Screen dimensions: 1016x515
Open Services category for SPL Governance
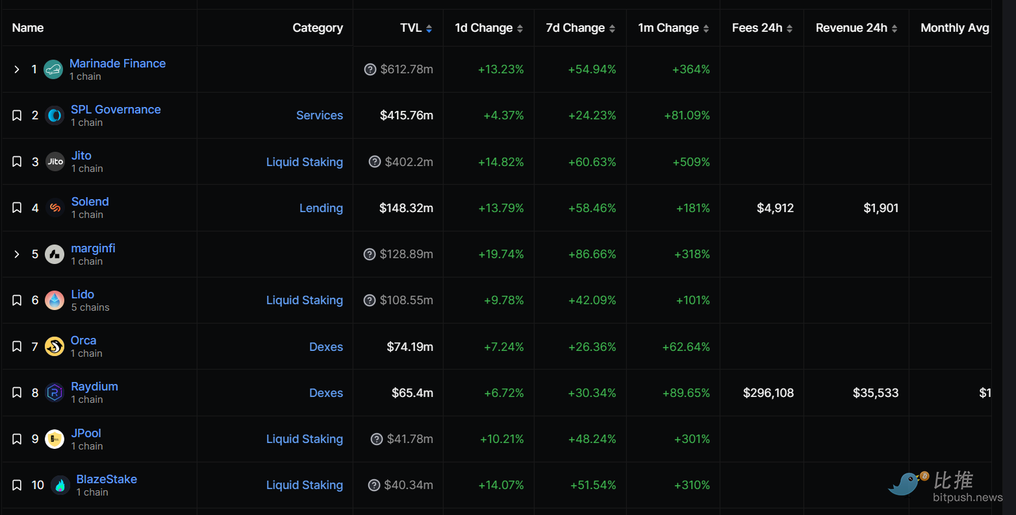(x=320, y=115)
